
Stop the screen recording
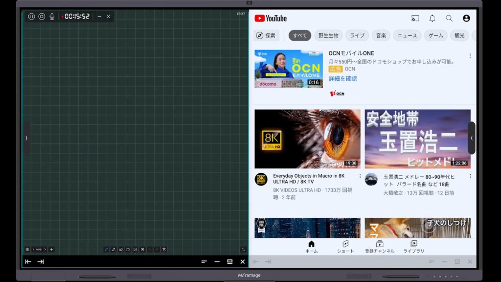click(42, 16)
